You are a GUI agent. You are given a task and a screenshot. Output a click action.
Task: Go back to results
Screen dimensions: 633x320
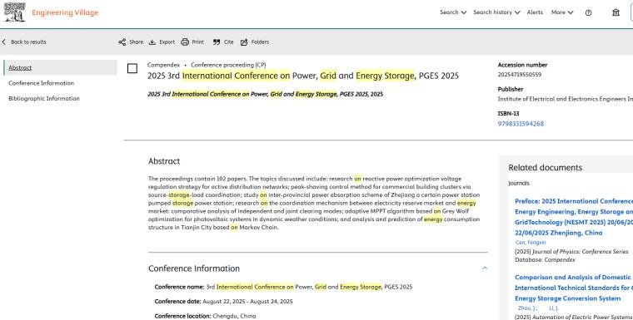pos(24,42)
